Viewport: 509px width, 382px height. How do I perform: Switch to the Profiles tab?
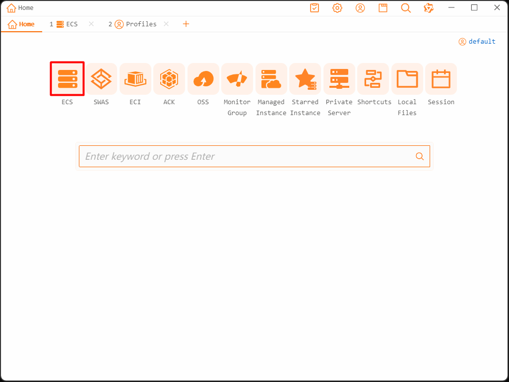click(x=133, y=24)
